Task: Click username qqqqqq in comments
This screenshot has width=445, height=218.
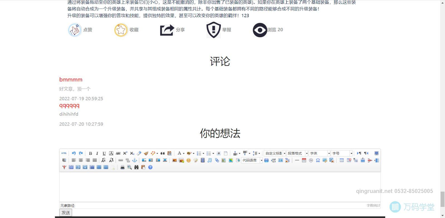Action: tap(69, 106)
